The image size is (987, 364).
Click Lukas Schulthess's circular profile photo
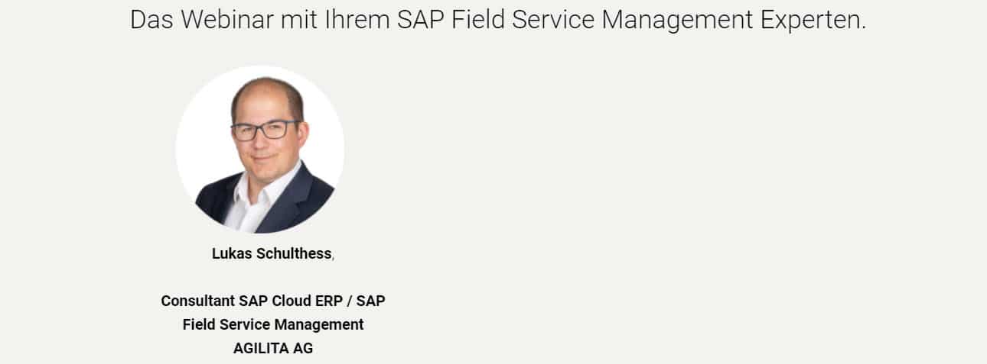coord(259,150)
